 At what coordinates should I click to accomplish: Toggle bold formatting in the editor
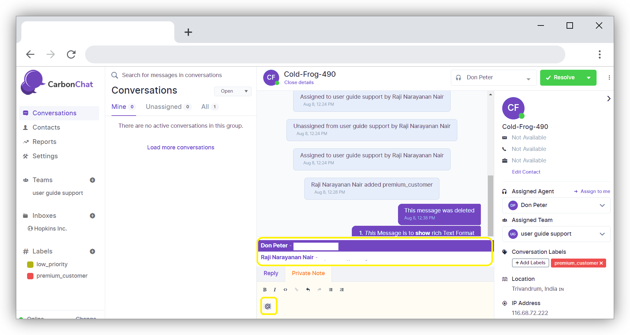[264, 289]
